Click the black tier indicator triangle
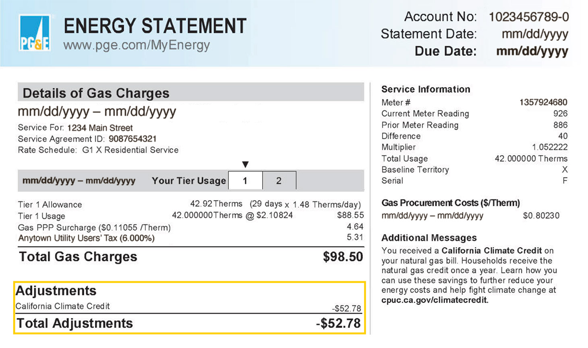588x348 pixels. click(x=245, y=164)
